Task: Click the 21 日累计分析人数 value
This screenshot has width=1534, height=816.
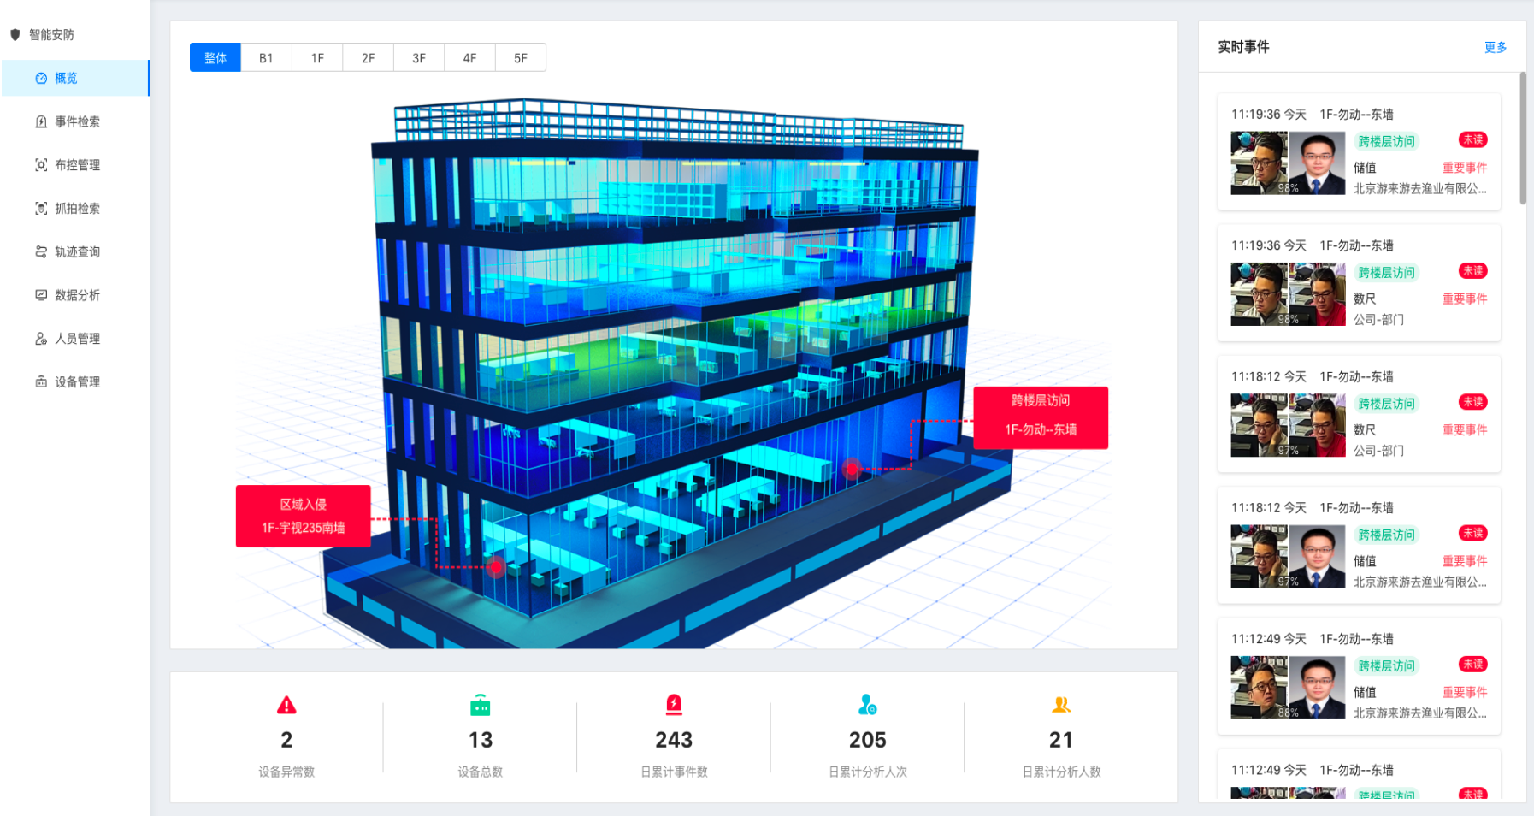Action: tap(1061, 740)
